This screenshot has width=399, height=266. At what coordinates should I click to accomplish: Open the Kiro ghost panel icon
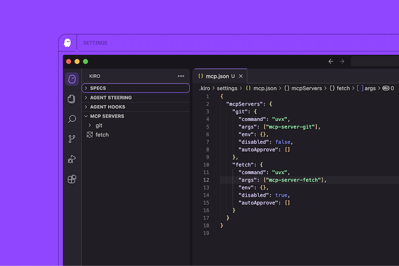[x=72, y=79]
